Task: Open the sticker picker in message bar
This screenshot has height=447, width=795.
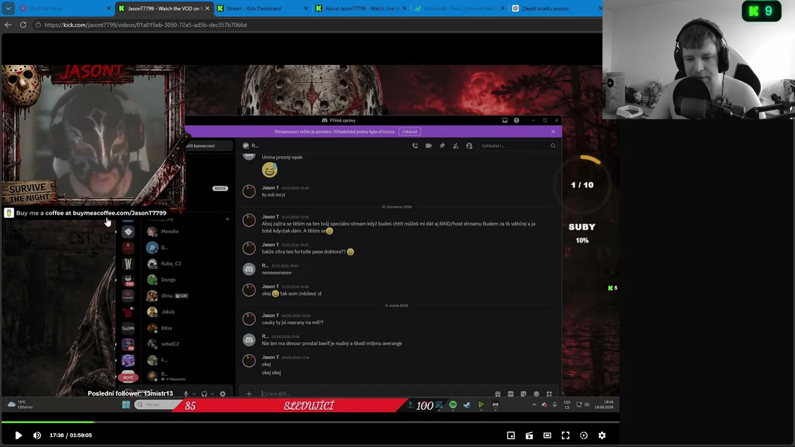Action: (524, 394)
